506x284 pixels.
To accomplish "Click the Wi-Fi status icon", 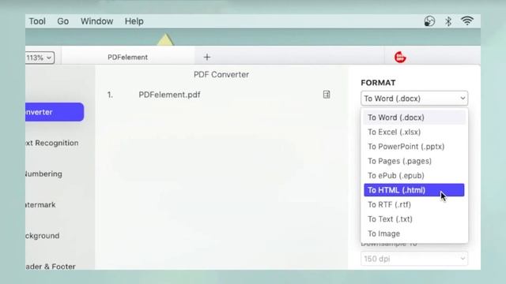I will [467, 21].
